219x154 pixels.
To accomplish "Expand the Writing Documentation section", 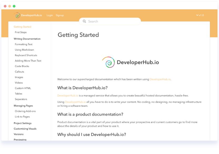I will point(27,39).
